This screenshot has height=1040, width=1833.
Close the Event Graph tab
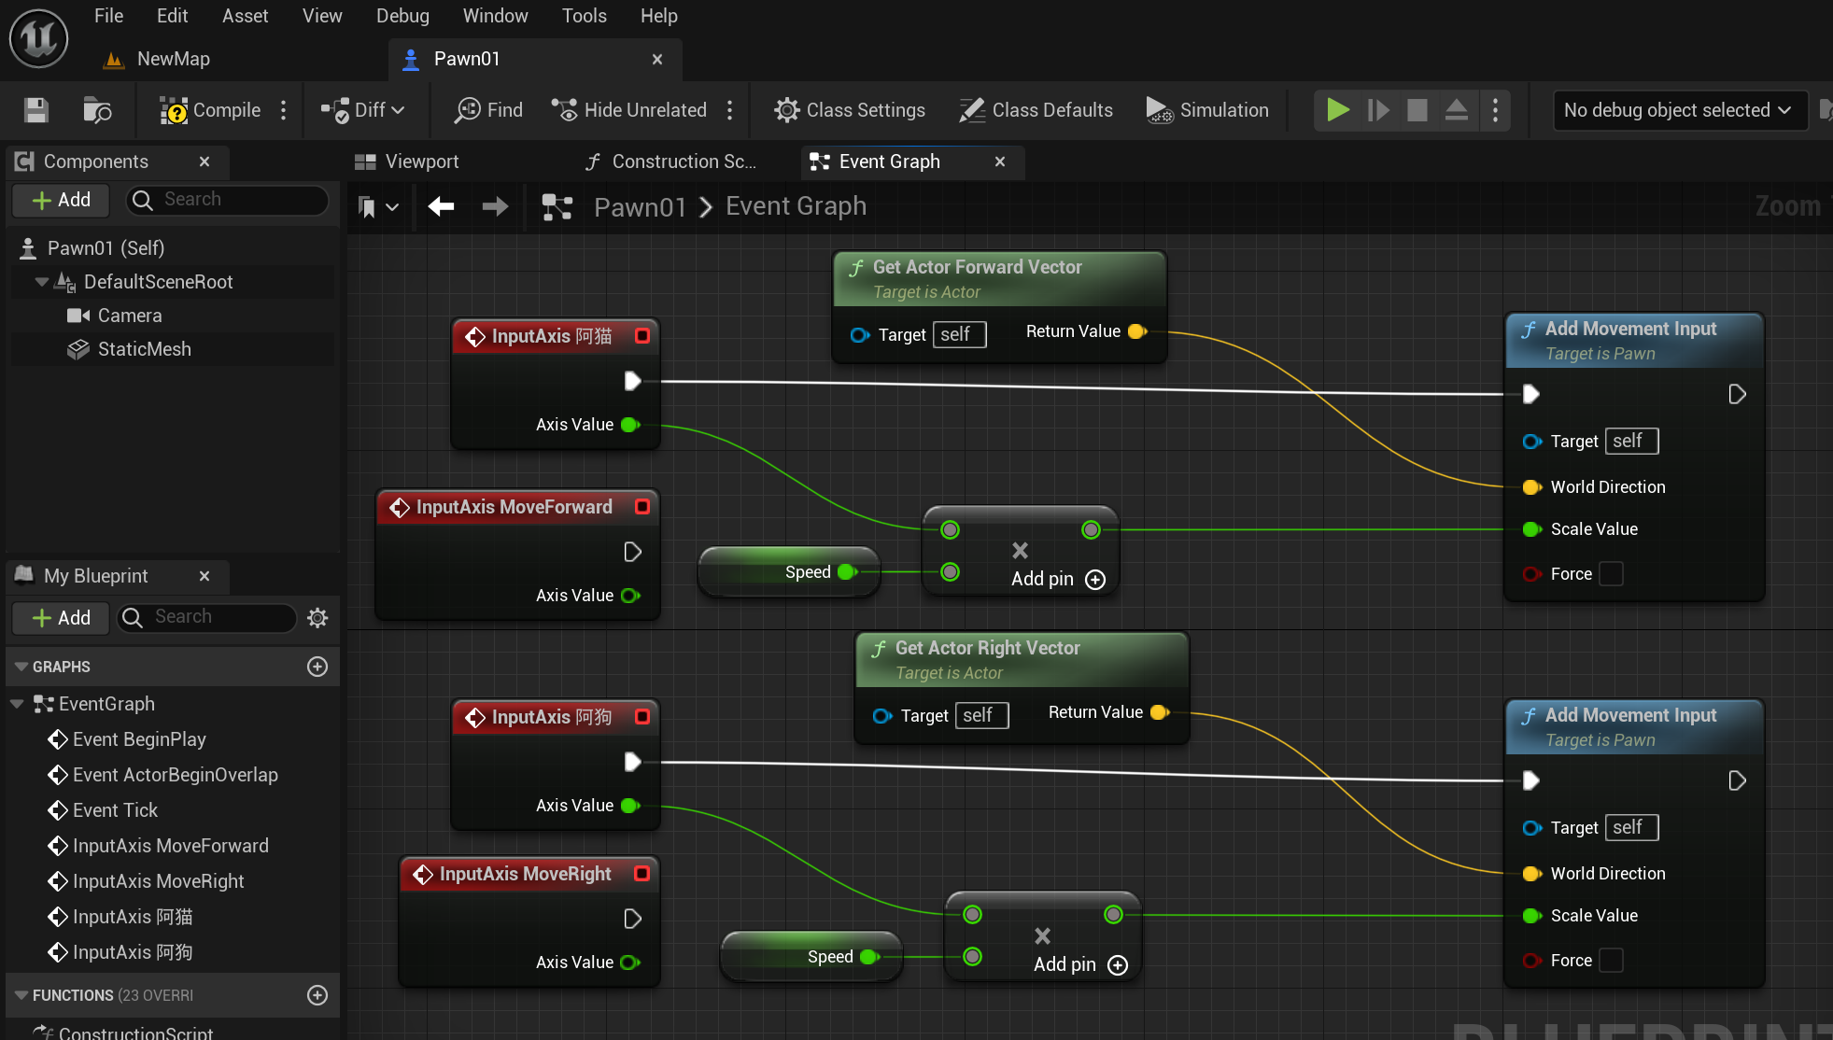1000,162
